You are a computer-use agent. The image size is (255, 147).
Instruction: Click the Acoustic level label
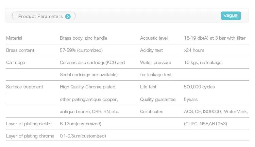[x=154, y=38]
